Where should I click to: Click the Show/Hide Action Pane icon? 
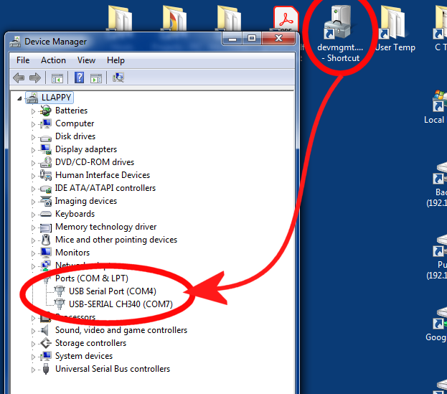pos(95,78)
